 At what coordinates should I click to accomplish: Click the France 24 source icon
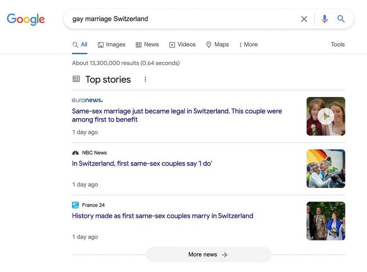75,205
